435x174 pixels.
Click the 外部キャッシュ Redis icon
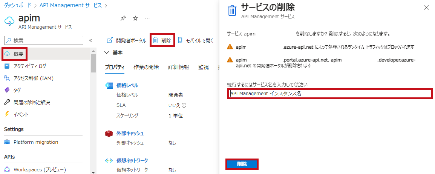point(109,133)
